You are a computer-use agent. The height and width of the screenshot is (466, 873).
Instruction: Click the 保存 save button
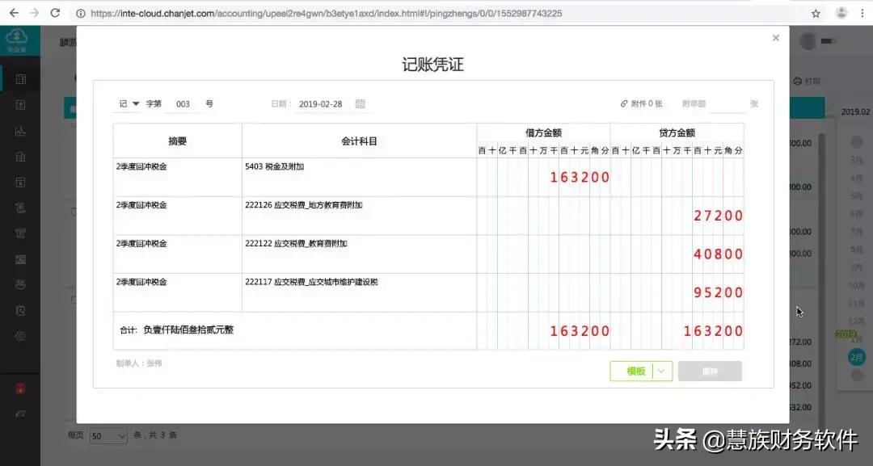point(710,371)
